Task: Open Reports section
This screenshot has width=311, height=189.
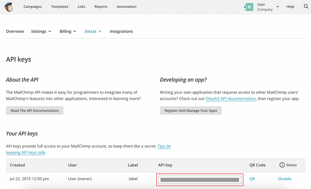Action: coord(101,7)
